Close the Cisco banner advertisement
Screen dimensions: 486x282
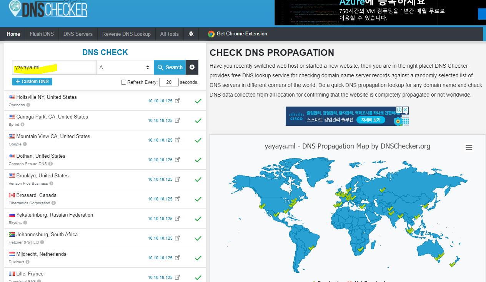point(405,110)
